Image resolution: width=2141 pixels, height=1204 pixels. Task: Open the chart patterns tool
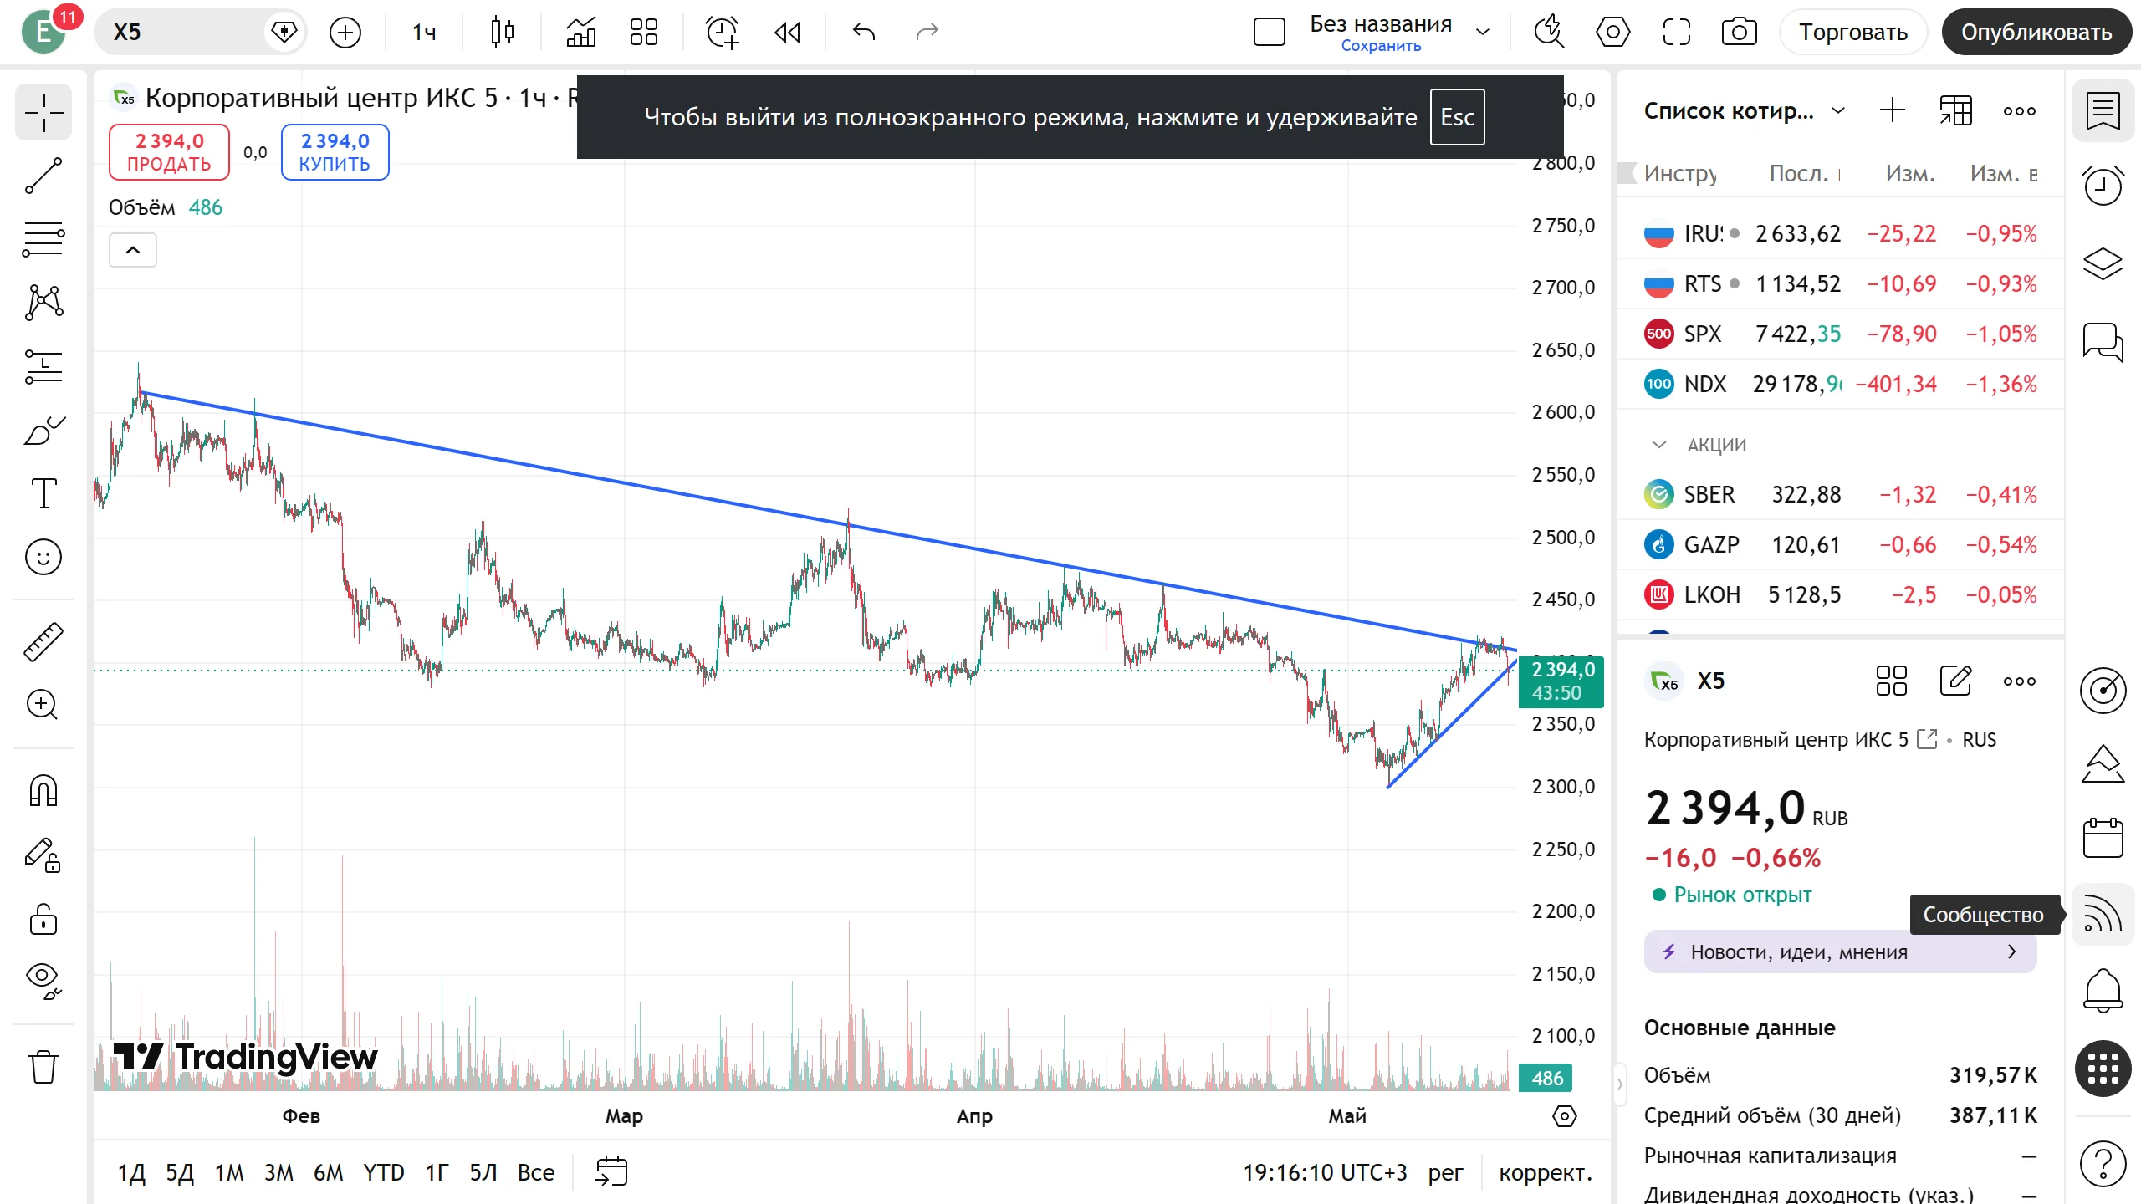point(43,303)
